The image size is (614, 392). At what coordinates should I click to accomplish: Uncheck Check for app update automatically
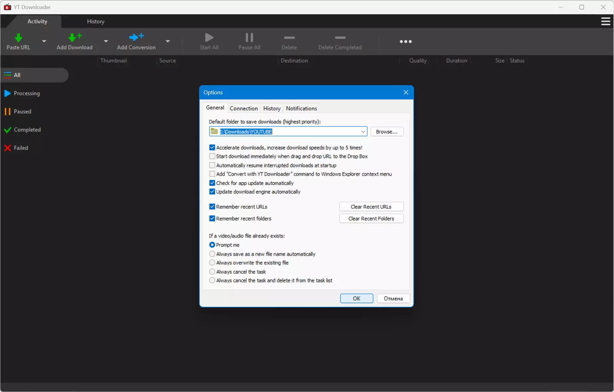click(x=212, y=183)
